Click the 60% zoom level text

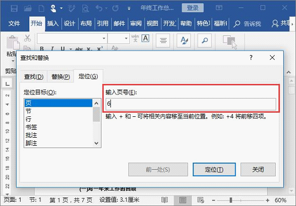[x=281, y=200]
